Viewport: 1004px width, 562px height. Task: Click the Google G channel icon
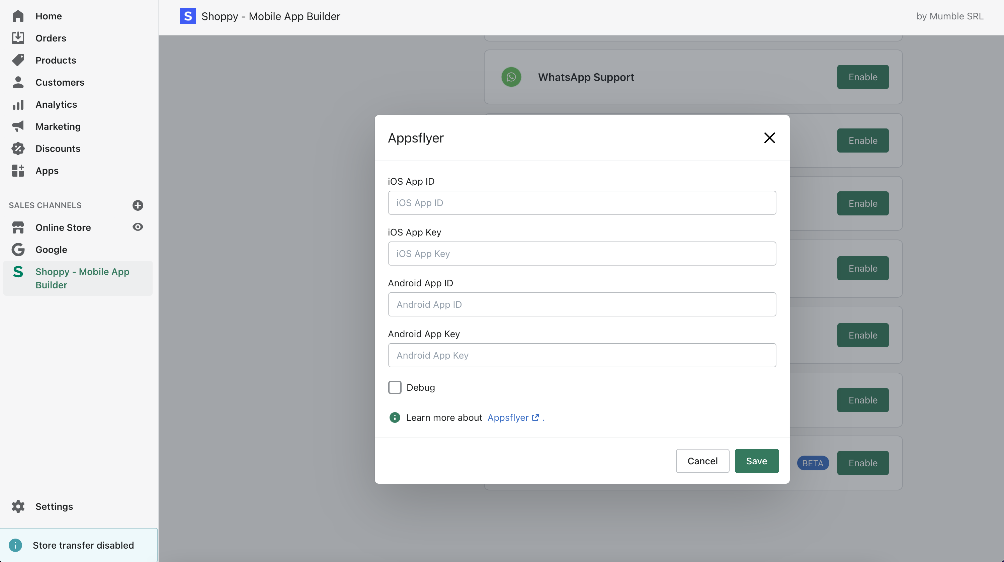point(18,249)
